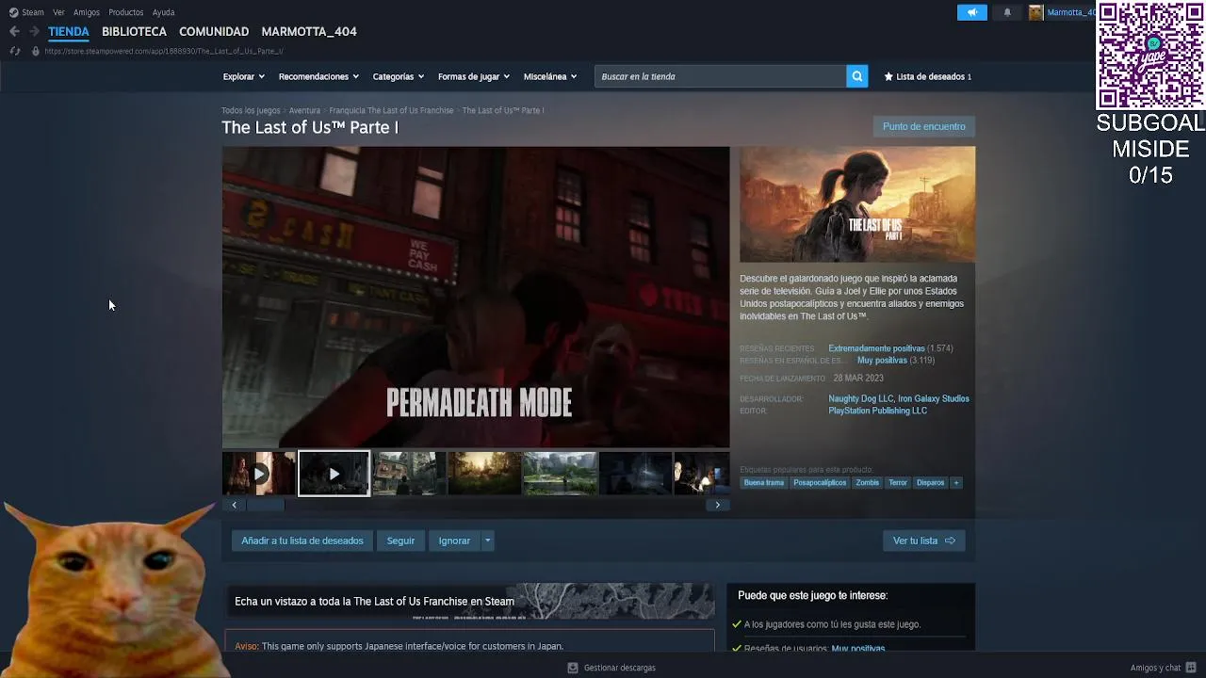
Task: Switch to the BIBLIOTECA tab
Action: tap(134, 31)
